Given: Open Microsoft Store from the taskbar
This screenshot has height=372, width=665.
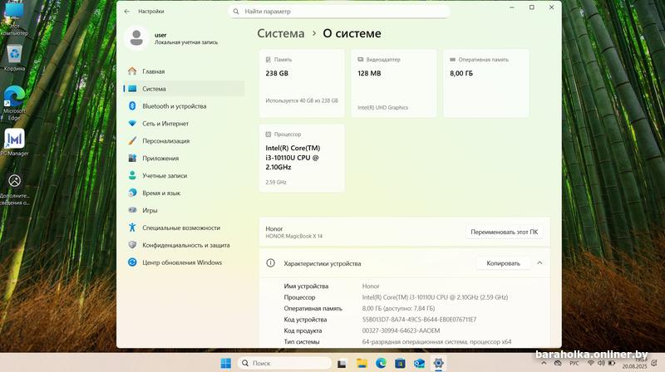Looking at the screenshot, I should [x=400, y=363].
